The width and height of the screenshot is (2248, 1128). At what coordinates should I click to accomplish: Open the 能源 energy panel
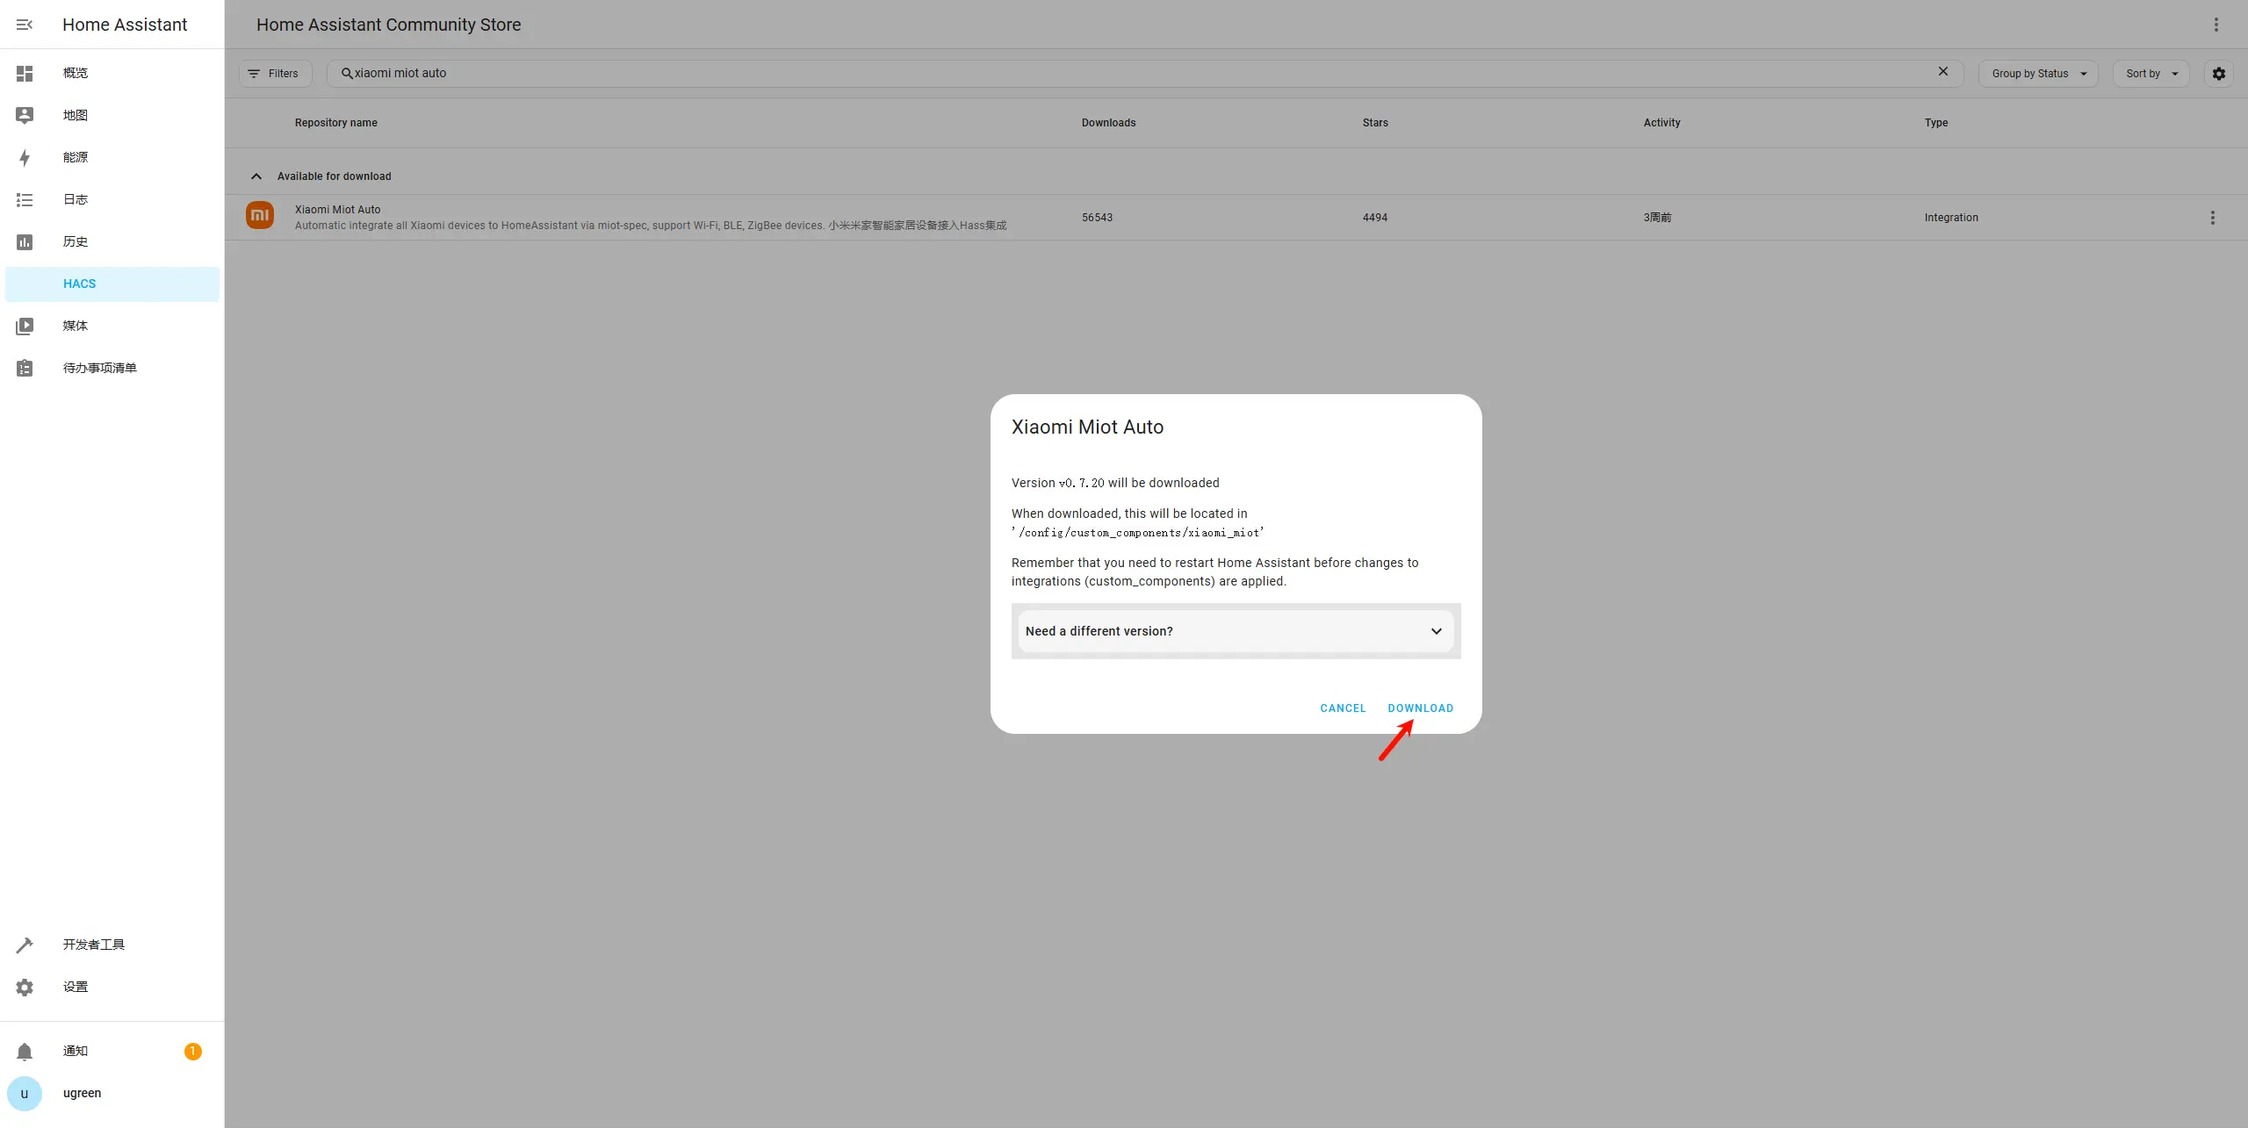point(76,157)
